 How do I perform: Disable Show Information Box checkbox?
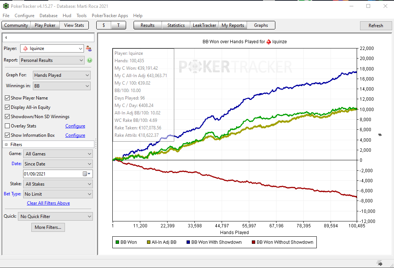[x=7, y=135]
